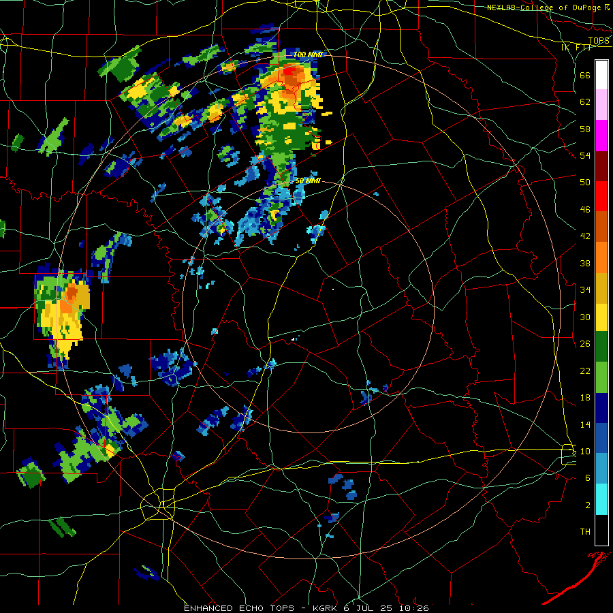Click the 10 label on the scale
This screenshot has width=613, height=613.
click(x=585, y=451)
